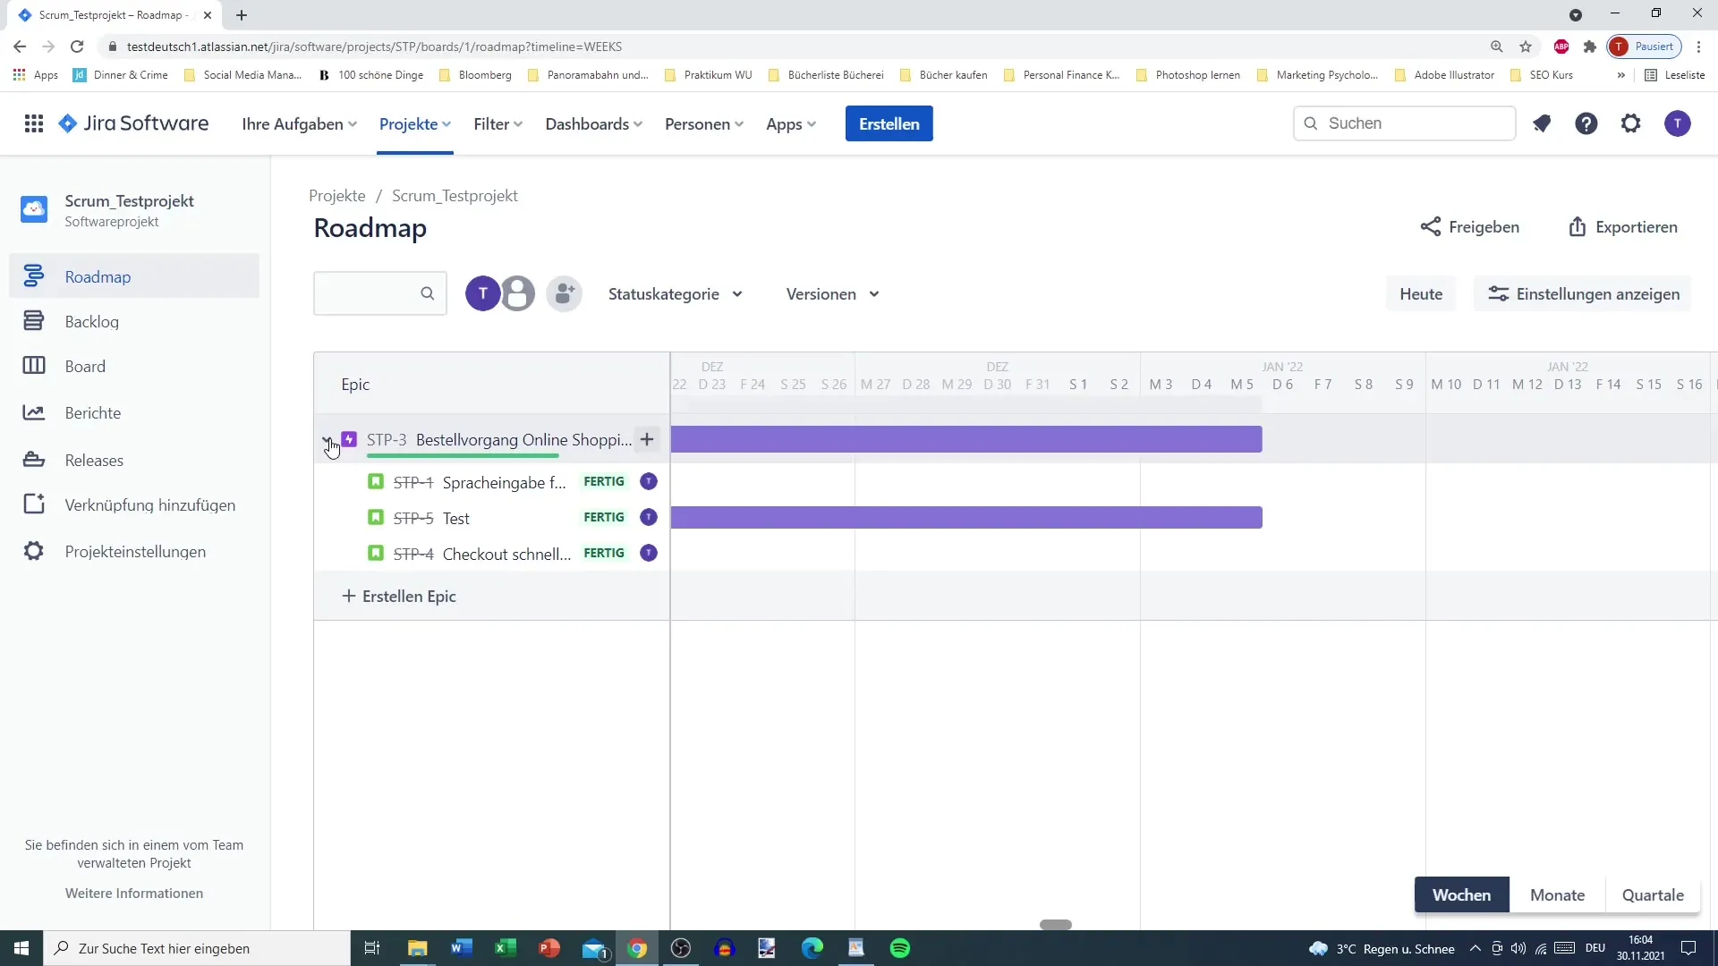Click Exportieren button
This screenshot has height=966, width=1718.
(1622, 226)
